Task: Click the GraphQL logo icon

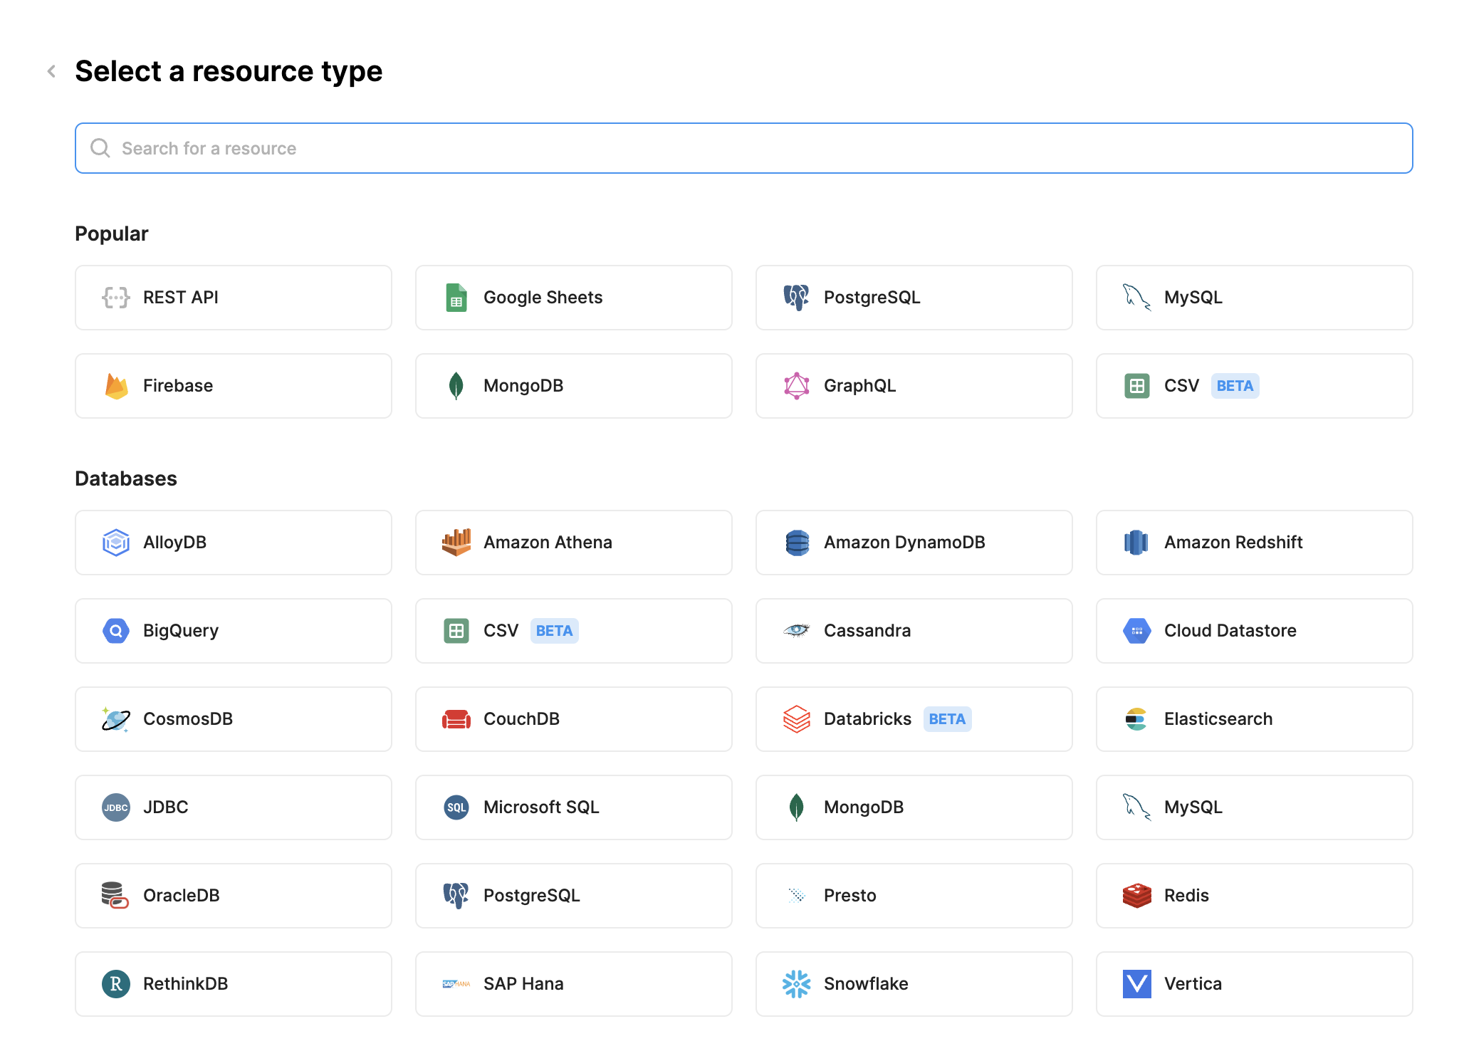Action: click(796, 386)
